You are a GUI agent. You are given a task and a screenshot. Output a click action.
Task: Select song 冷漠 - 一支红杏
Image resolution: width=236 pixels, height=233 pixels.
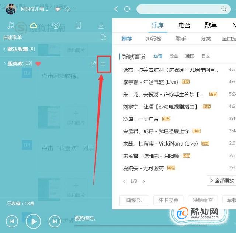coord(141,119)
